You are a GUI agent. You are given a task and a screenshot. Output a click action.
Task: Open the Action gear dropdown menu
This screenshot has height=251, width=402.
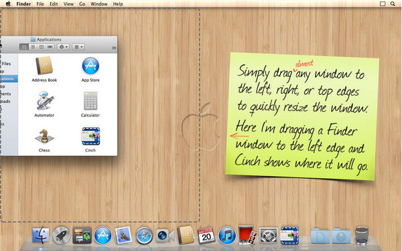pos(63,47)
